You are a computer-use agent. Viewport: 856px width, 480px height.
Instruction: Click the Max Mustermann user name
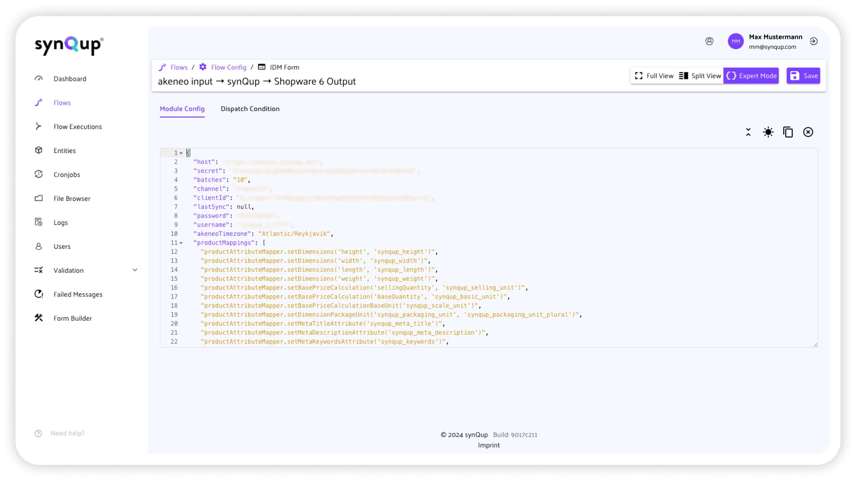[x=775, y=37]
